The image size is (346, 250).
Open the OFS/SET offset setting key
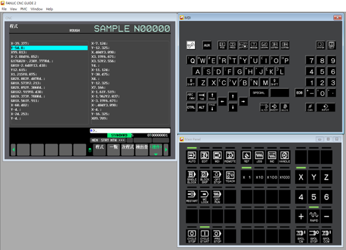(243, 45)
